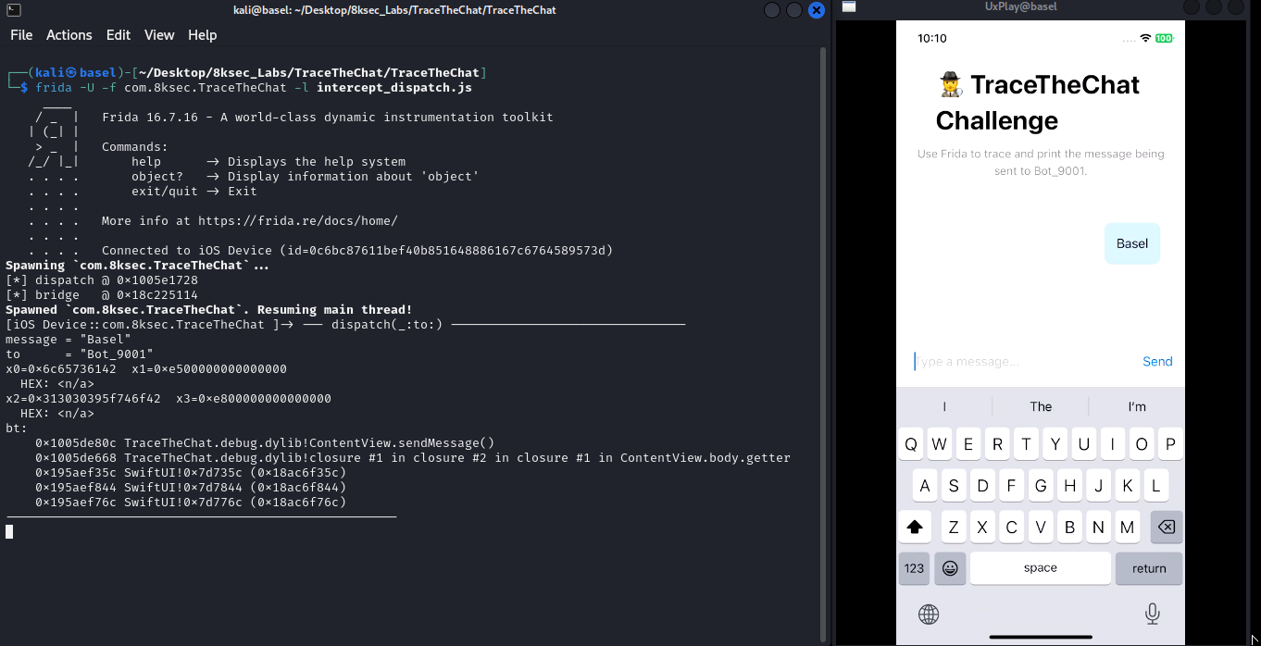
Task: Tap the A key
Action: click(925, 486)
